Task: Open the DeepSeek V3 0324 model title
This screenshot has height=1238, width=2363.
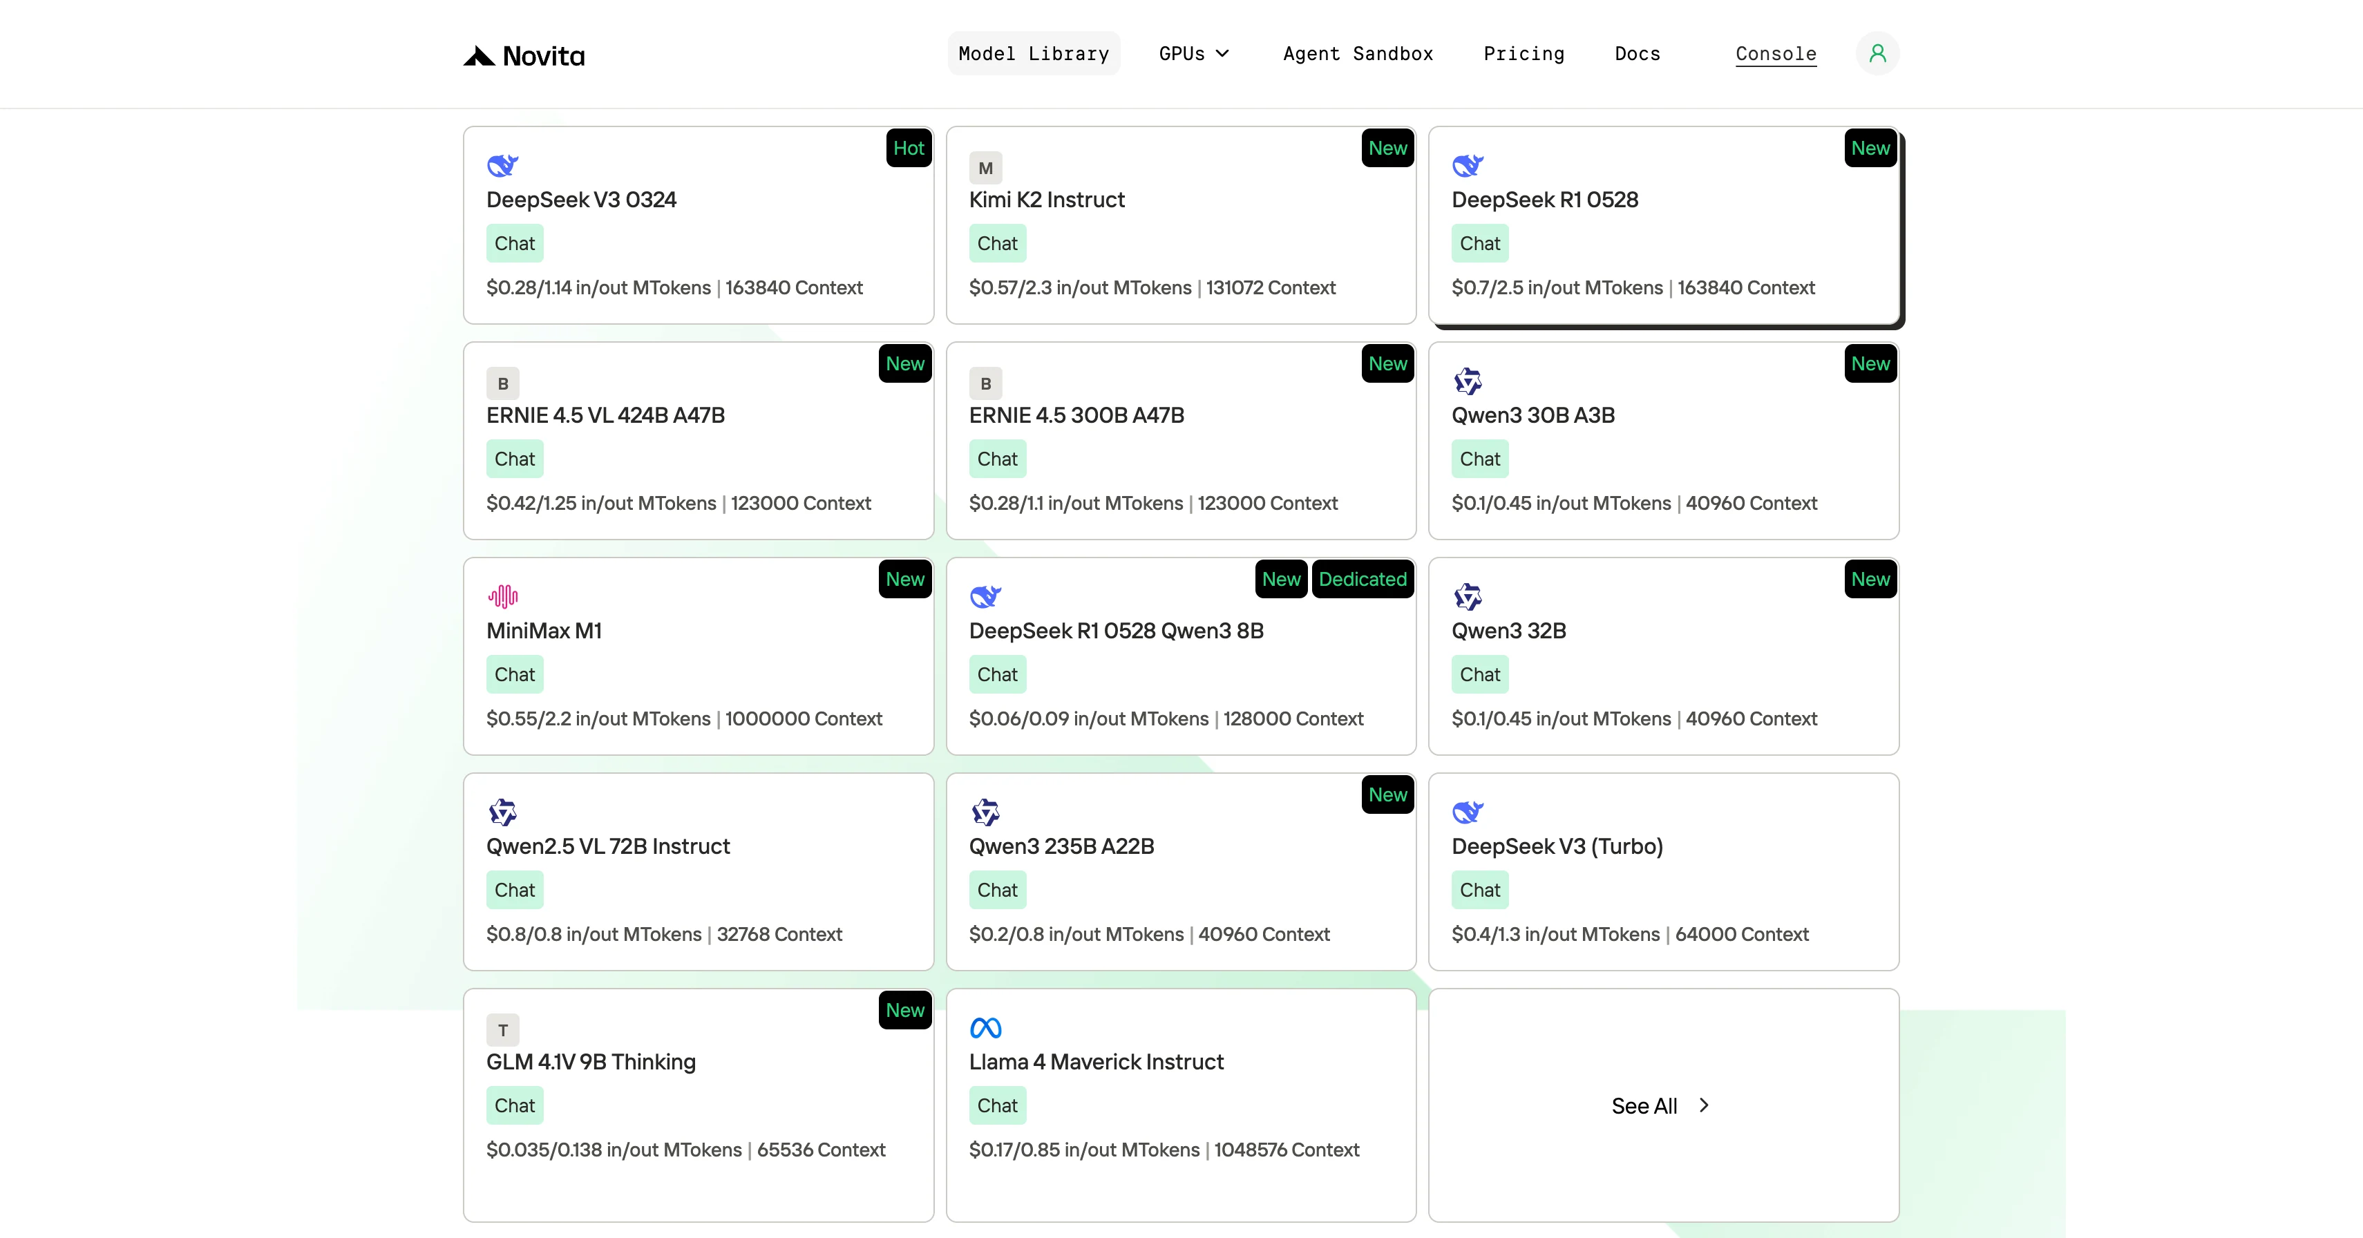Action: tap(580, 200)
